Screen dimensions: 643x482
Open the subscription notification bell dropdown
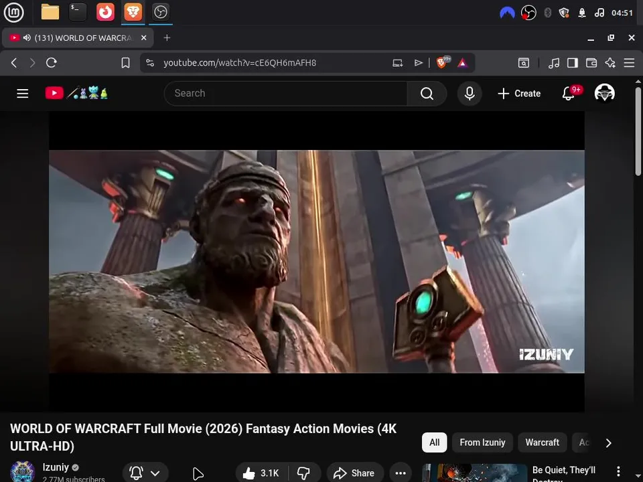145,473
